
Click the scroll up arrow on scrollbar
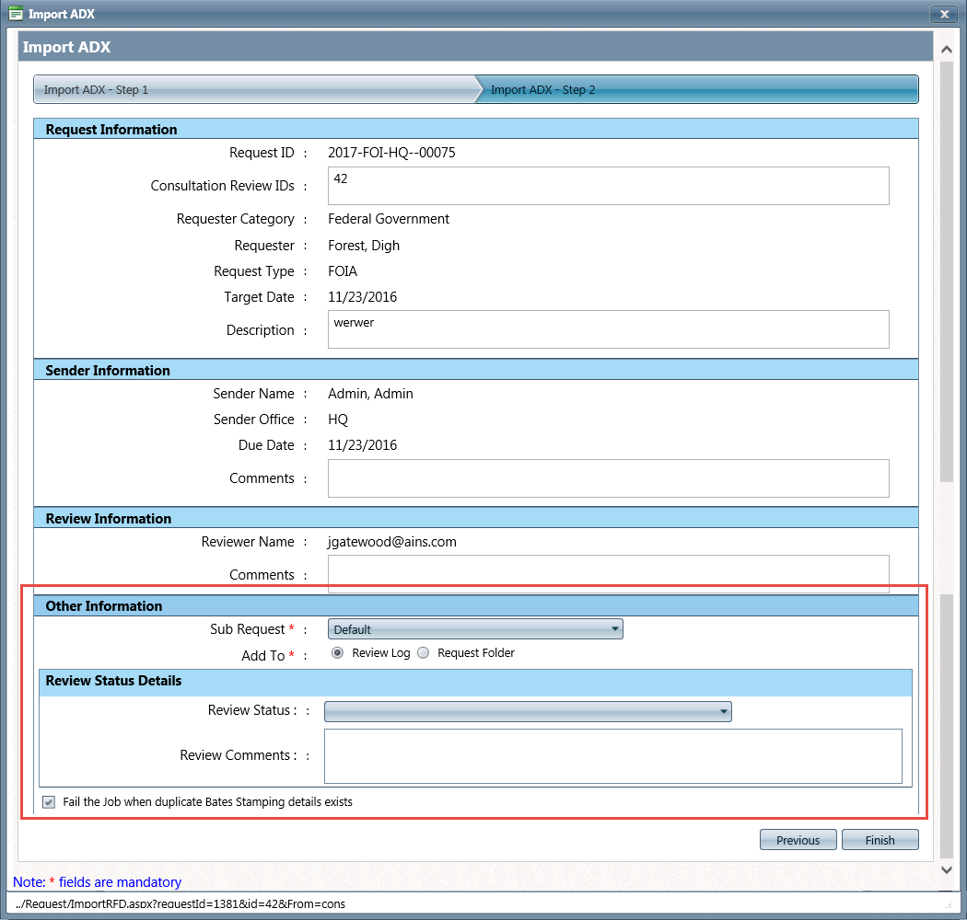tap(947, 50)
